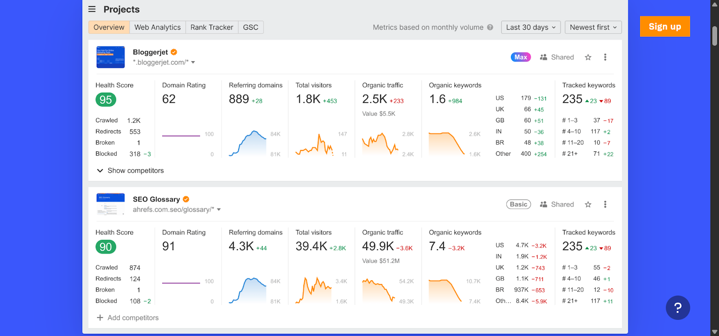
Task: Click the Max plan badge
Action: coord(521,57)
